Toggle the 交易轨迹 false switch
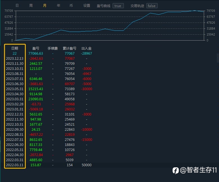219x182 pixels. coord(152,6)
